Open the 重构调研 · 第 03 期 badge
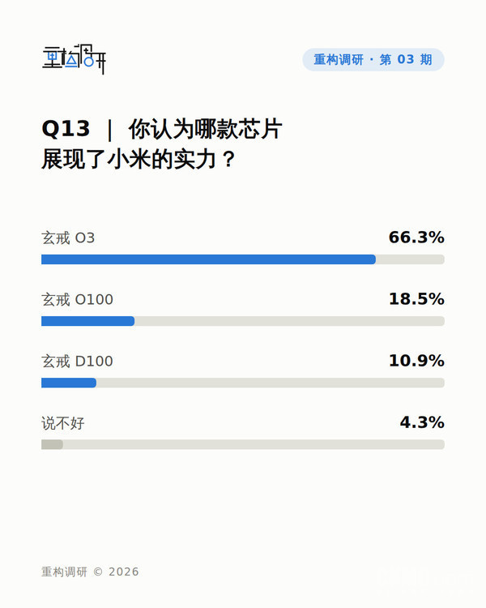 (x=373, y=60)
